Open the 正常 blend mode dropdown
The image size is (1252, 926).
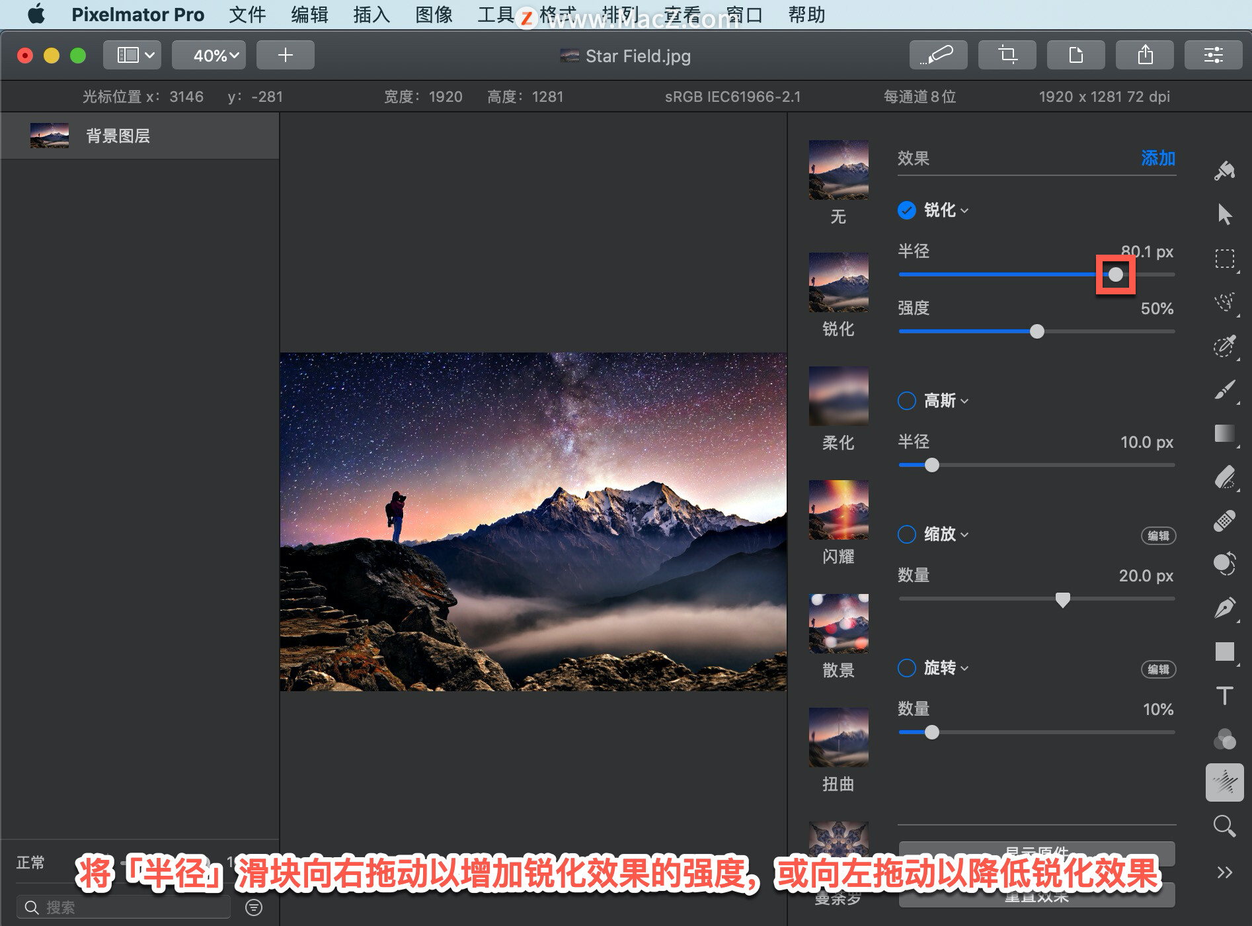tap(30, 863)
